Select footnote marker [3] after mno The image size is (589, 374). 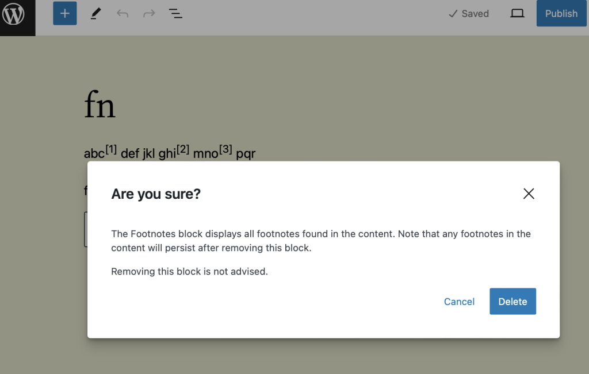coord(225,149)
